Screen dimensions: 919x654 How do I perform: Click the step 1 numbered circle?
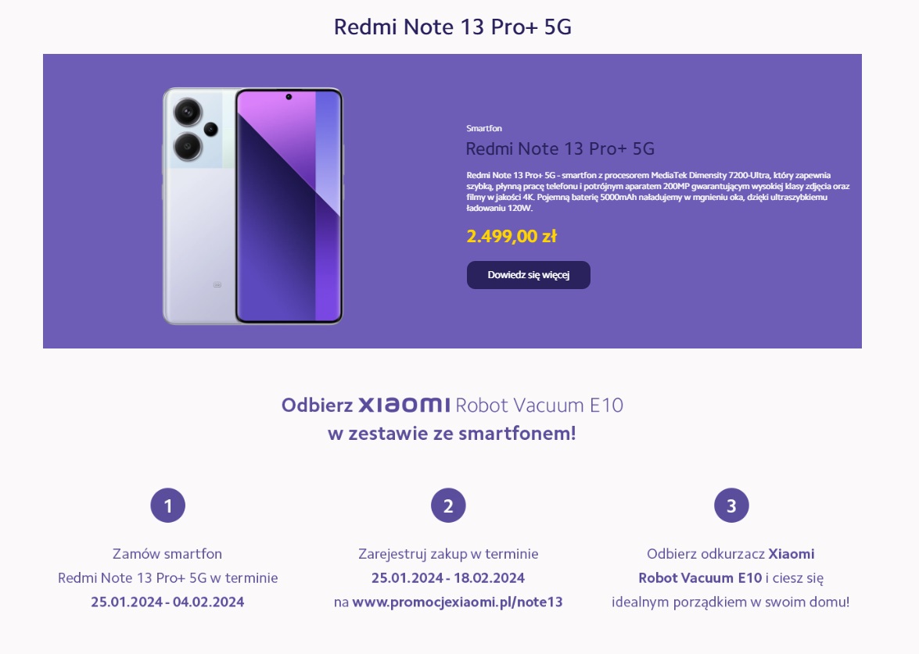tap(167, 506)
